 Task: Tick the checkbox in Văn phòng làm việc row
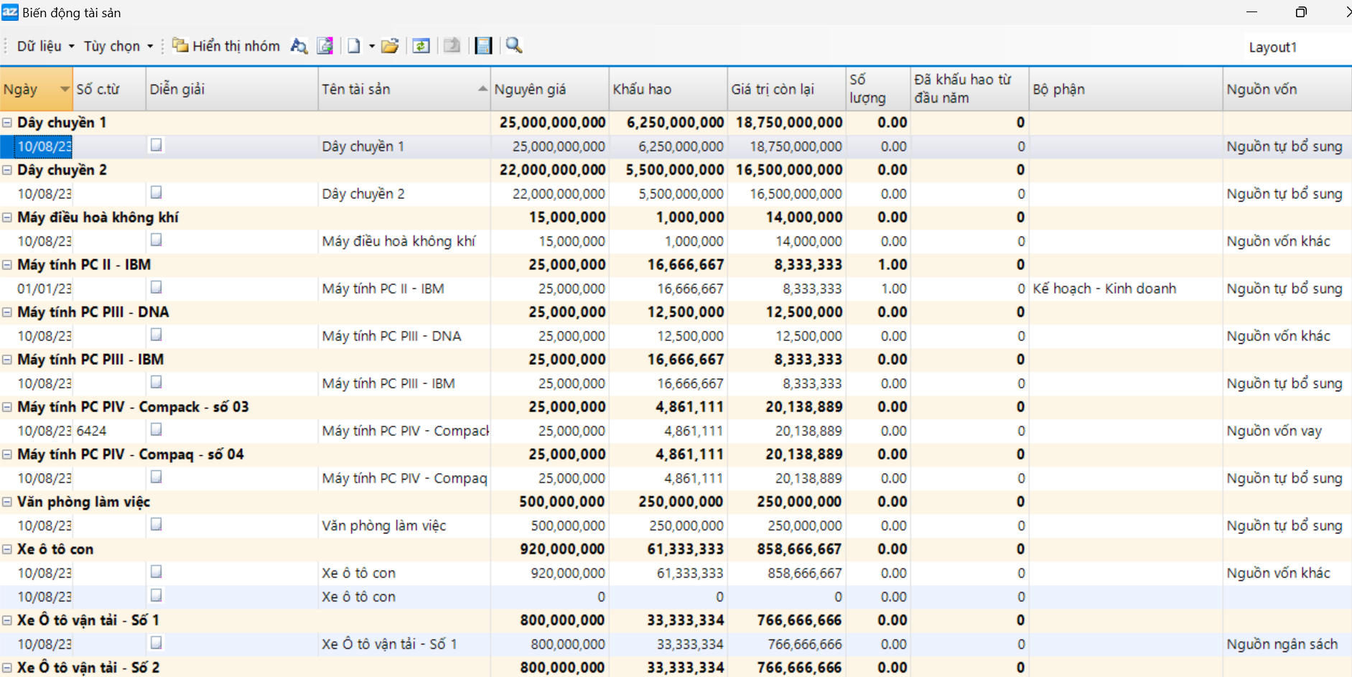(156, 524)
